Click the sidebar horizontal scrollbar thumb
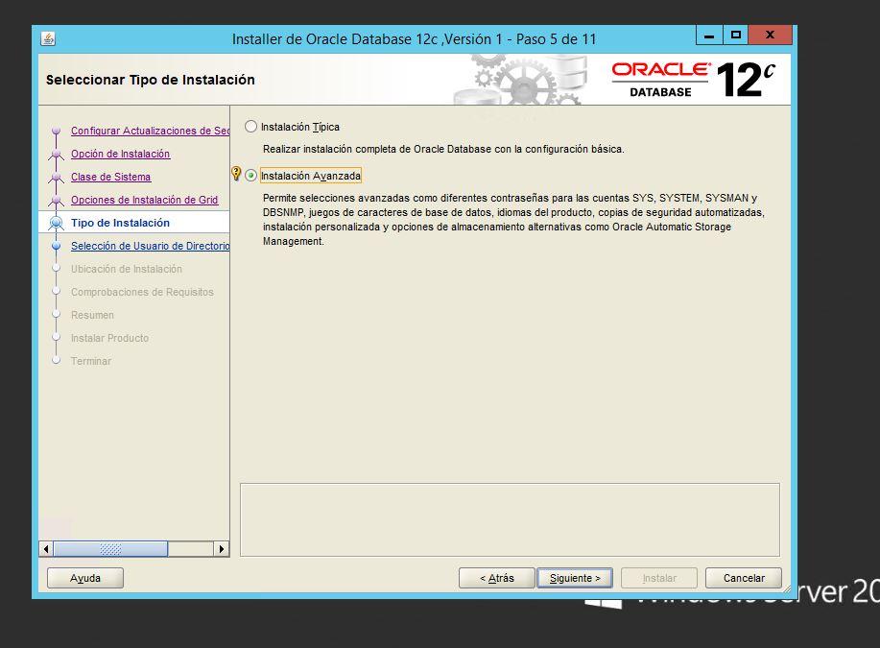Screen dimensions: 880x648 [x=110, y=548]
